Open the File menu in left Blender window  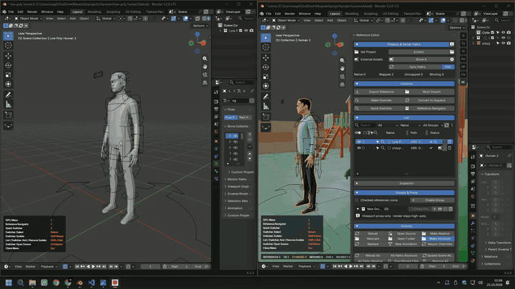pyautogui.click(x=11, y=11)
